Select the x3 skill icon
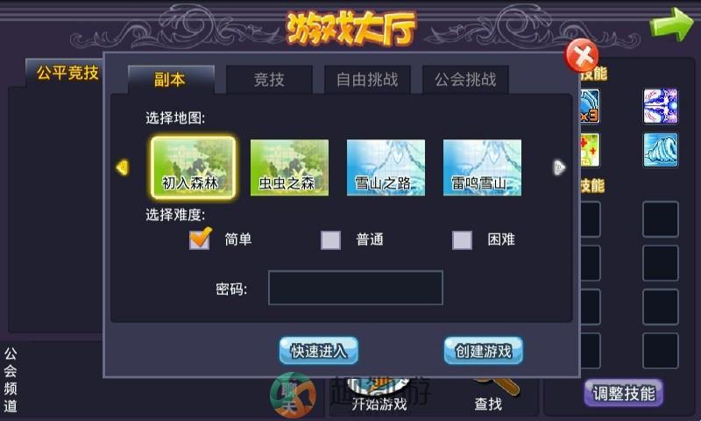Viewport: 701px width, 421px height. point(590,106)
